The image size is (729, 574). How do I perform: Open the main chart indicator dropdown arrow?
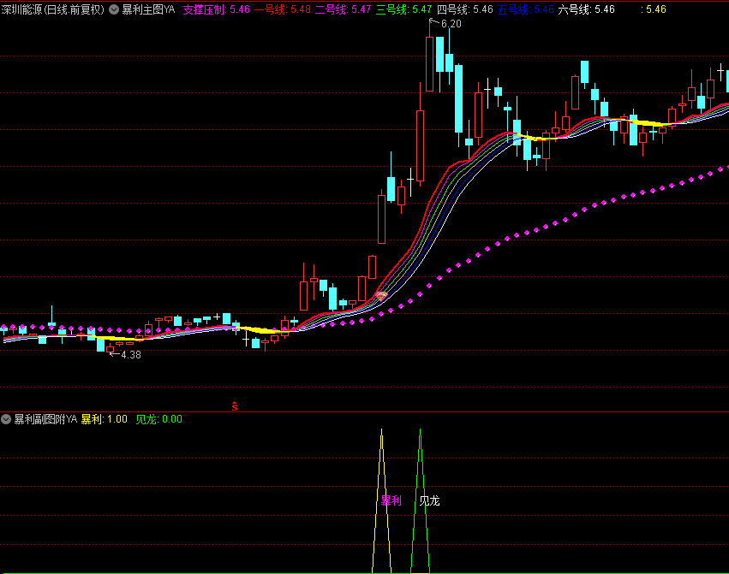pos(114,9)
